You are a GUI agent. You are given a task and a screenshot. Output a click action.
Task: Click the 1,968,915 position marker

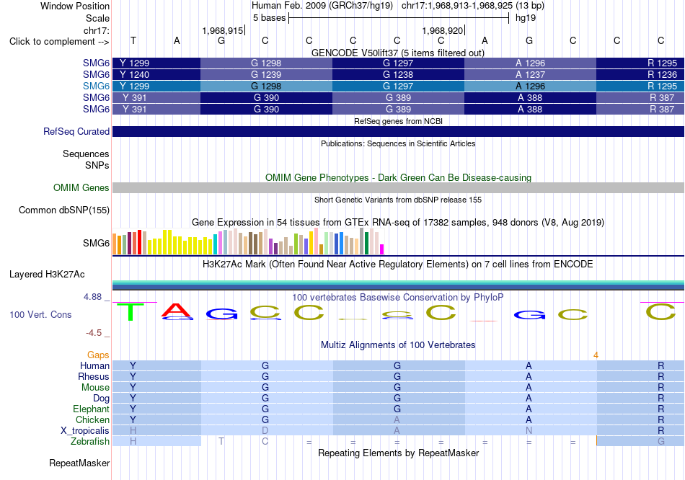[222, 30]
